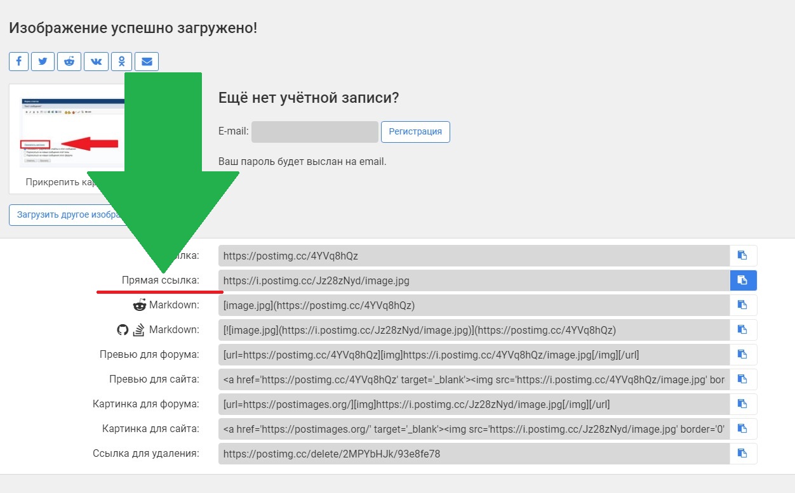Copy the Прямая ссылка direct link
This screenshot has width=795, height=493.
pos(743,280)
